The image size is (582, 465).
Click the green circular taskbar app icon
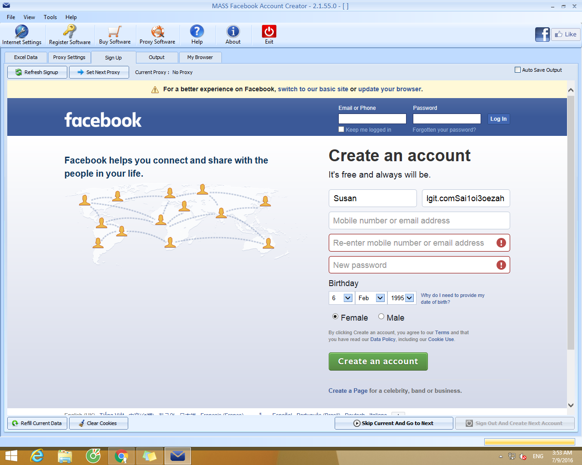pos(93,456)
